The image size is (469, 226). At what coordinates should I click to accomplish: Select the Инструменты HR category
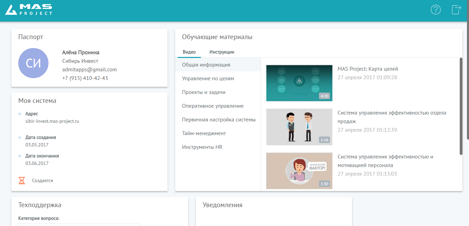(202, 147)
